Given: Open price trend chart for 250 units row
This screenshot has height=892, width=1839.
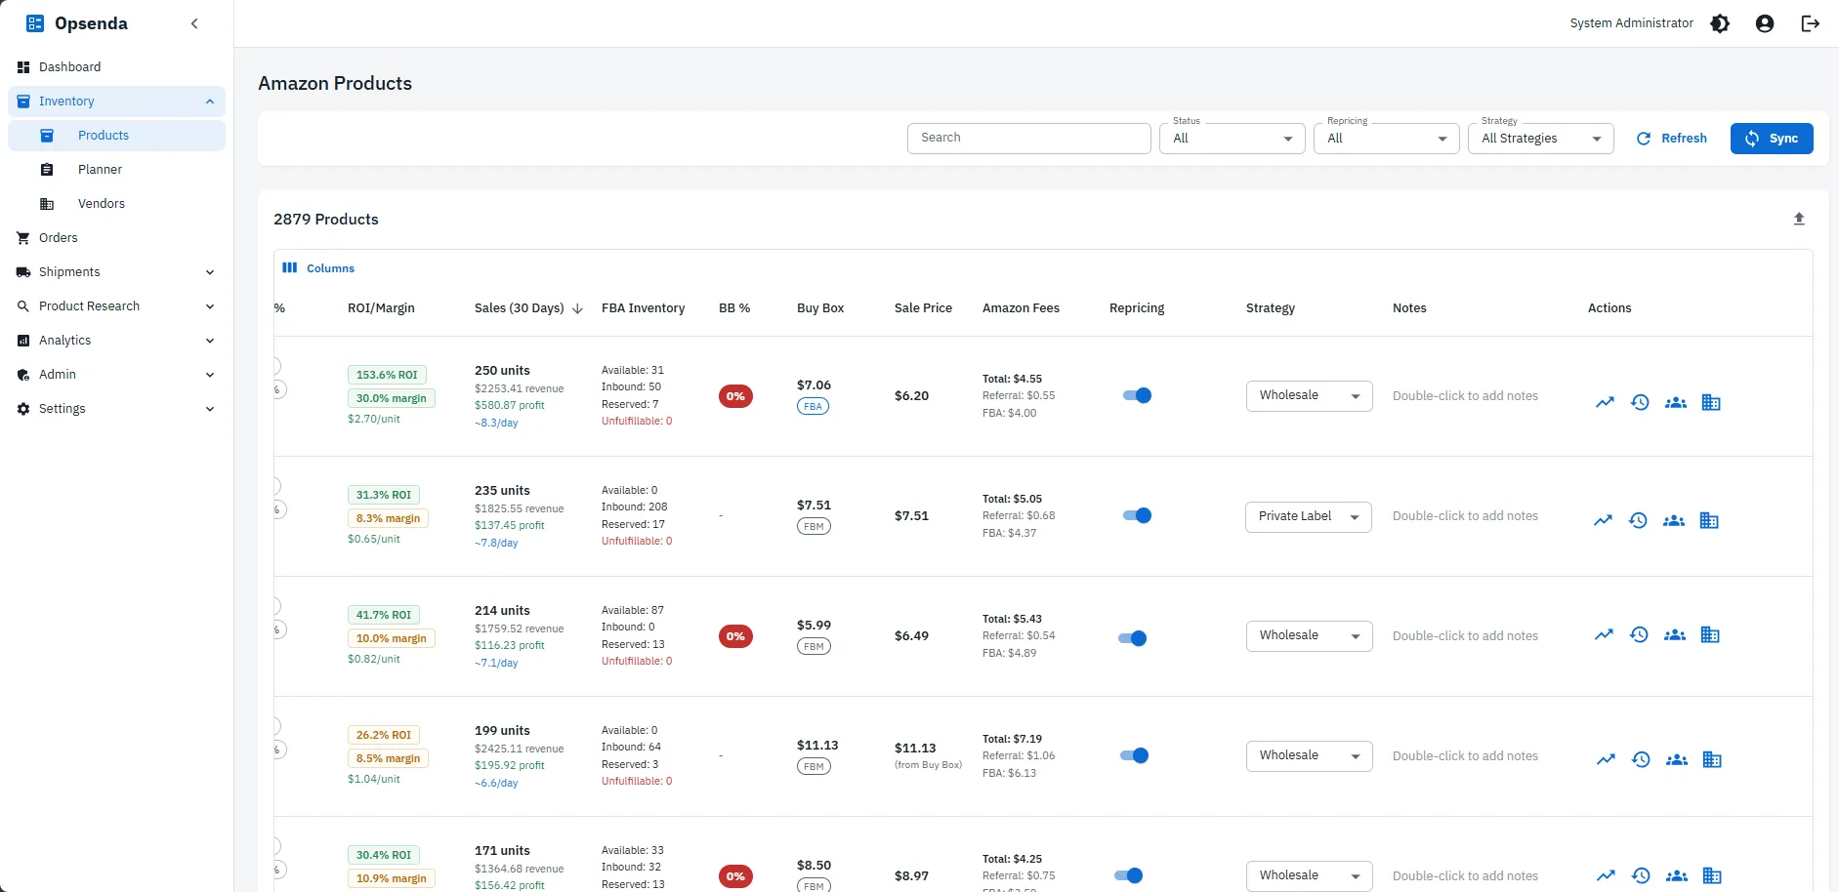Looking at the screenshot, I should click(x=1605, y=402).
